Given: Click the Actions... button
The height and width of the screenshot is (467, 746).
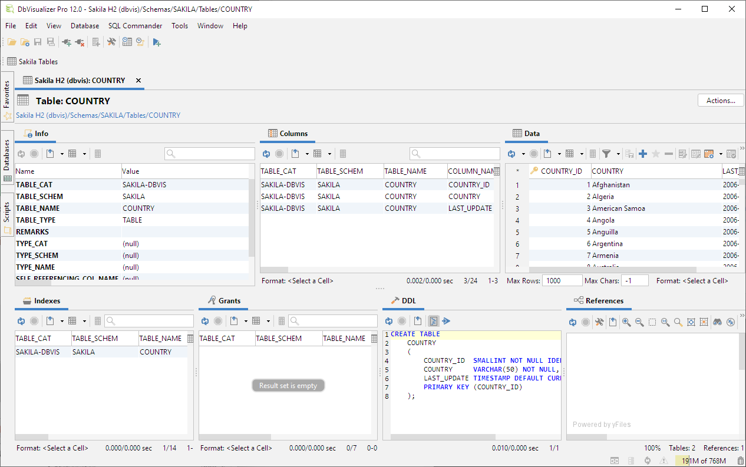Looking at the screenshot, I should [x=721, y=101].
